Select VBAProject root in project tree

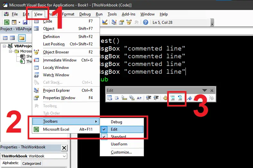[20, 46]
